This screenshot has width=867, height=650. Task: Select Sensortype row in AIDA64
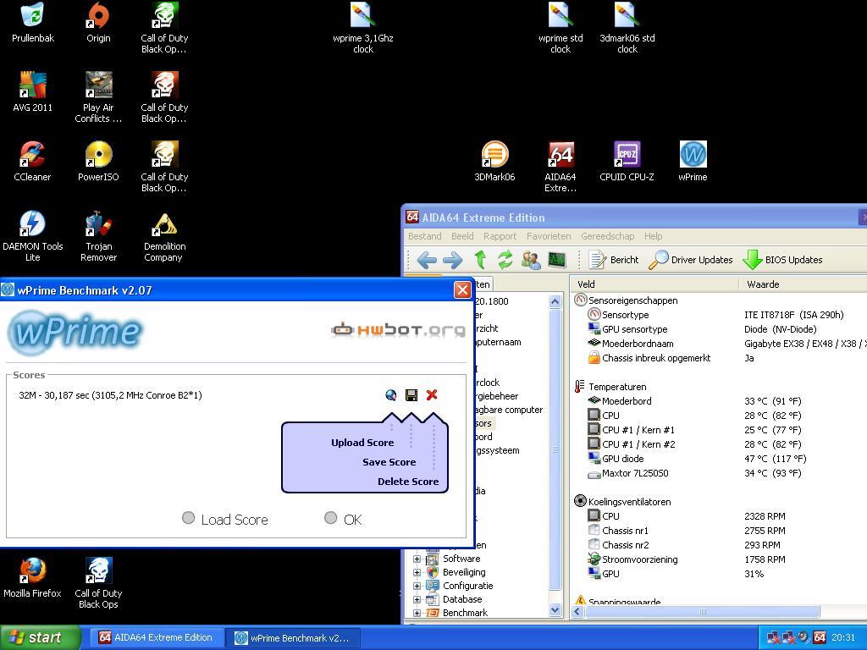pyautogui.click(x=719, y=315)
